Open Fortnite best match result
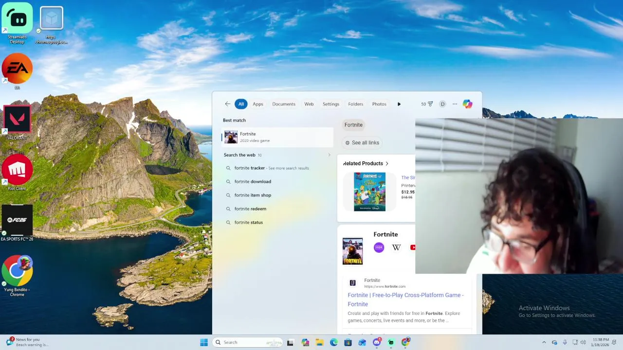Screen dimensions: 623x350 point(277,137)
